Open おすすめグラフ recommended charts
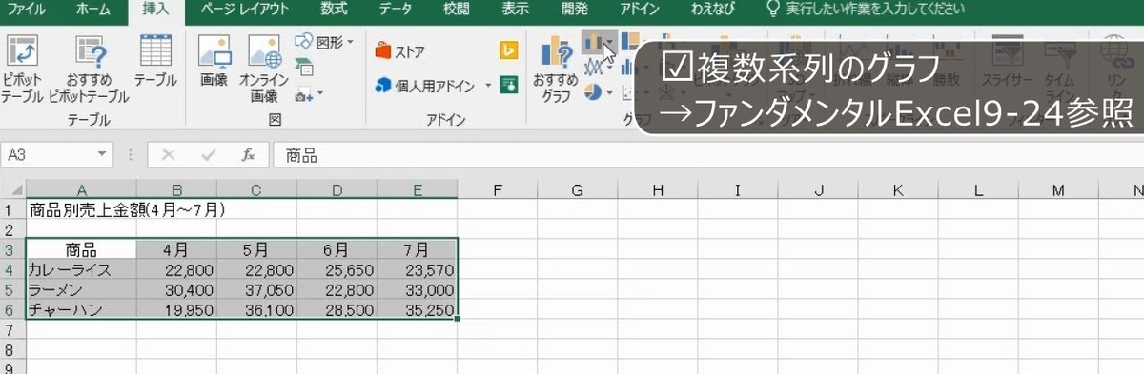This screenshot has height=374, width=1144. [x=556, y=69]
